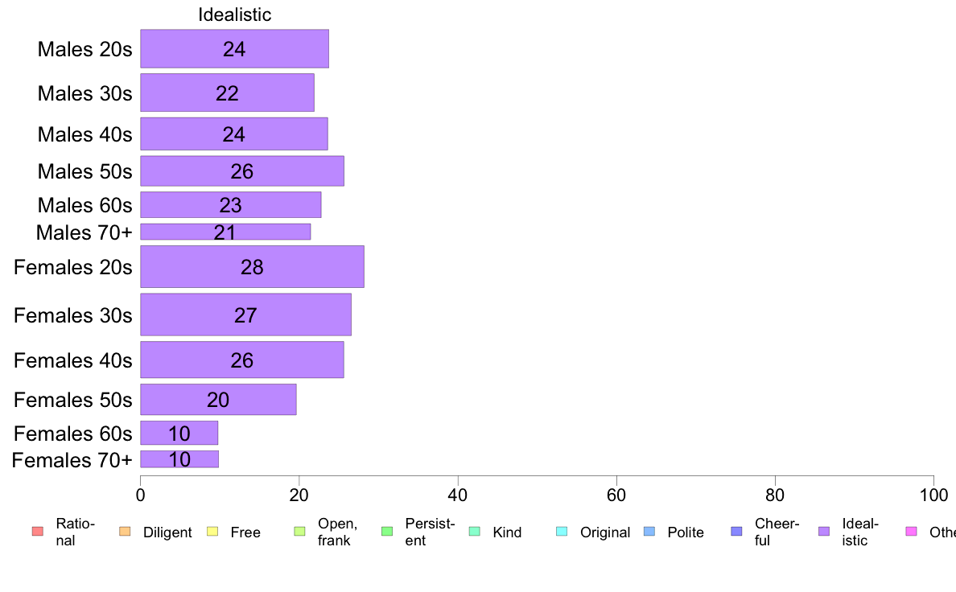Select the Females 20s bar showing 28
This screenshot has width=956, height=592.
coord(253,266)
